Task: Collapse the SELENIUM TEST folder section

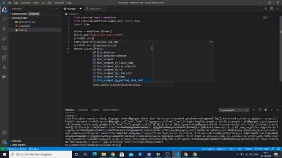Action: pos(35,18)
